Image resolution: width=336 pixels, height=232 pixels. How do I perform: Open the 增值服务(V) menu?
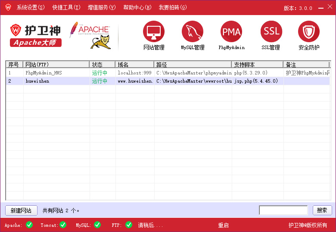102,7
